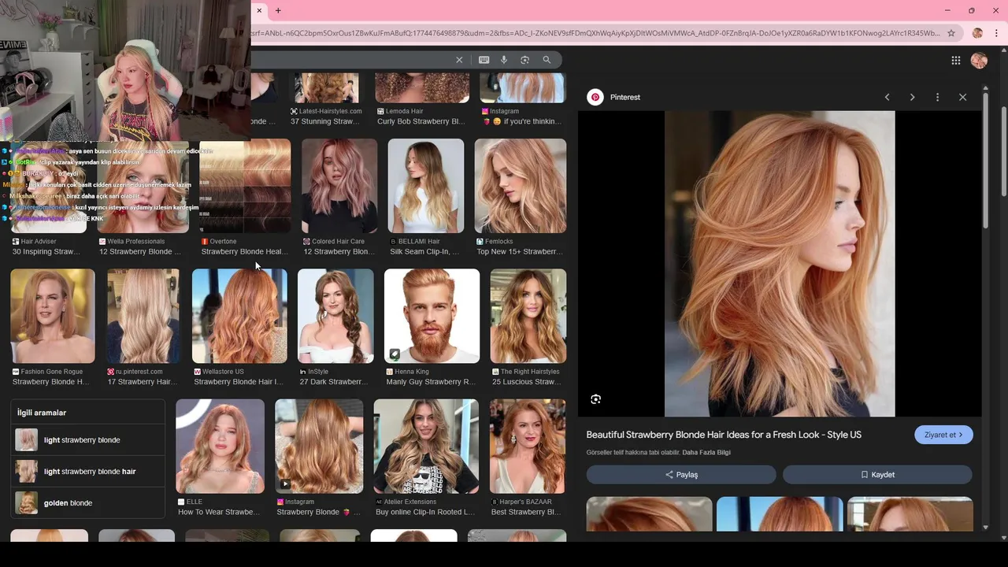Open more options in preview panel

pyautogui.click(x=937, y=97)
